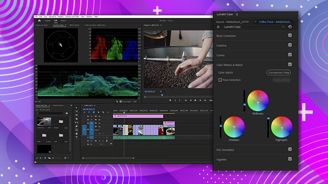Select the Hand tool
The width and height of the screenshot is (328, 184).
tap(76, 134)
